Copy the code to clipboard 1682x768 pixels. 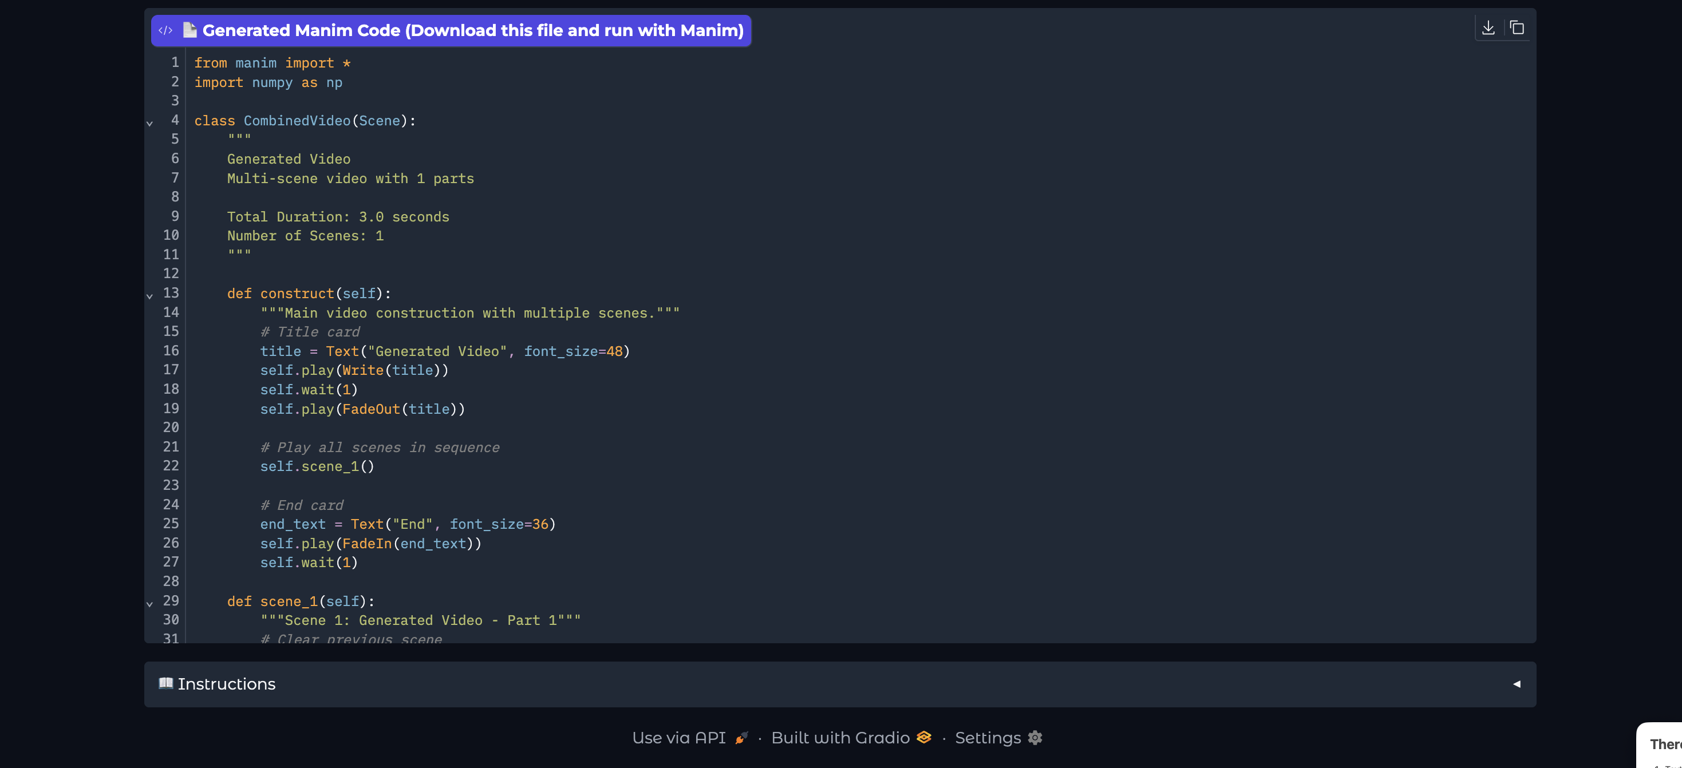[x=1517, y=28]
